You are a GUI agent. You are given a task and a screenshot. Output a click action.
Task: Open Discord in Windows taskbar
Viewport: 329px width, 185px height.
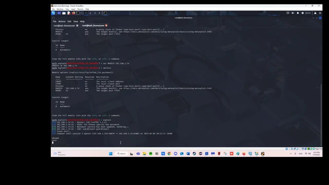click(176, 154)
